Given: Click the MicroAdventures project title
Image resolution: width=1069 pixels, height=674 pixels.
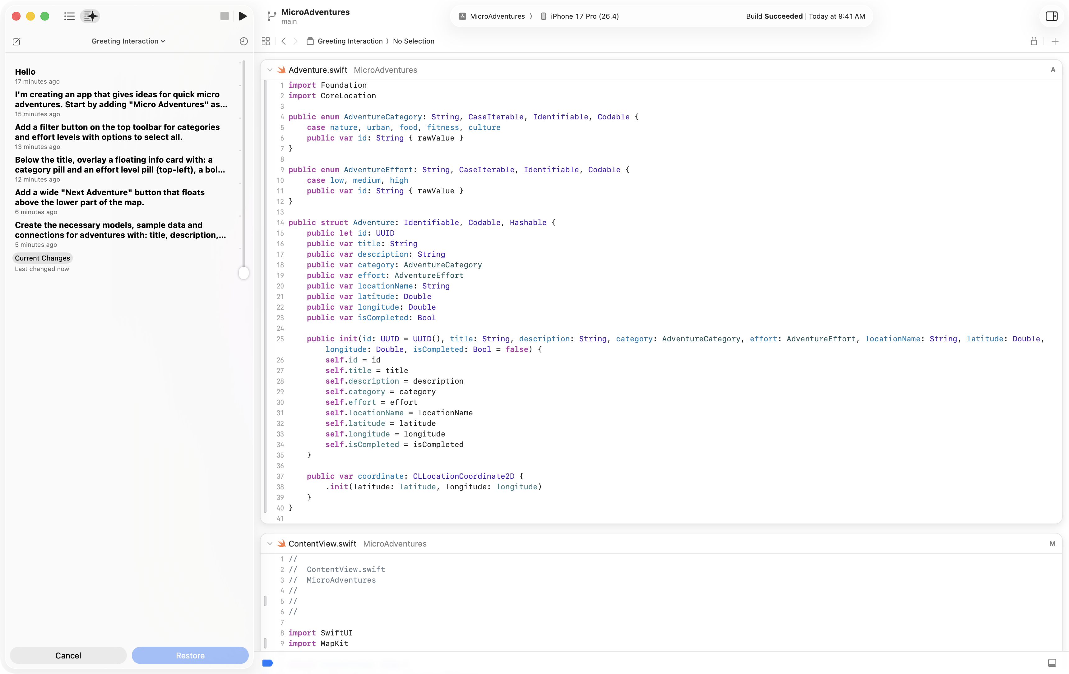Looking at the screenshot, I should pyautogui.click(x=316, y=12).
